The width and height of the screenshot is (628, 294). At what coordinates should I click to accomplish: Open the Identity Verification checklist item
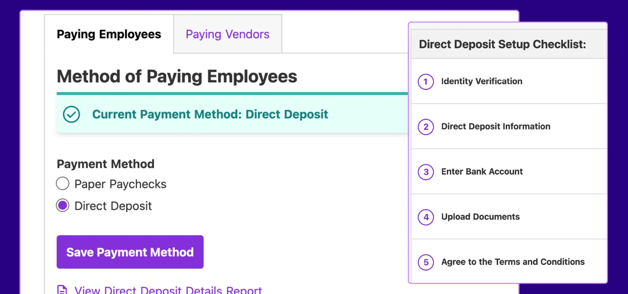(x=482, y=81)
